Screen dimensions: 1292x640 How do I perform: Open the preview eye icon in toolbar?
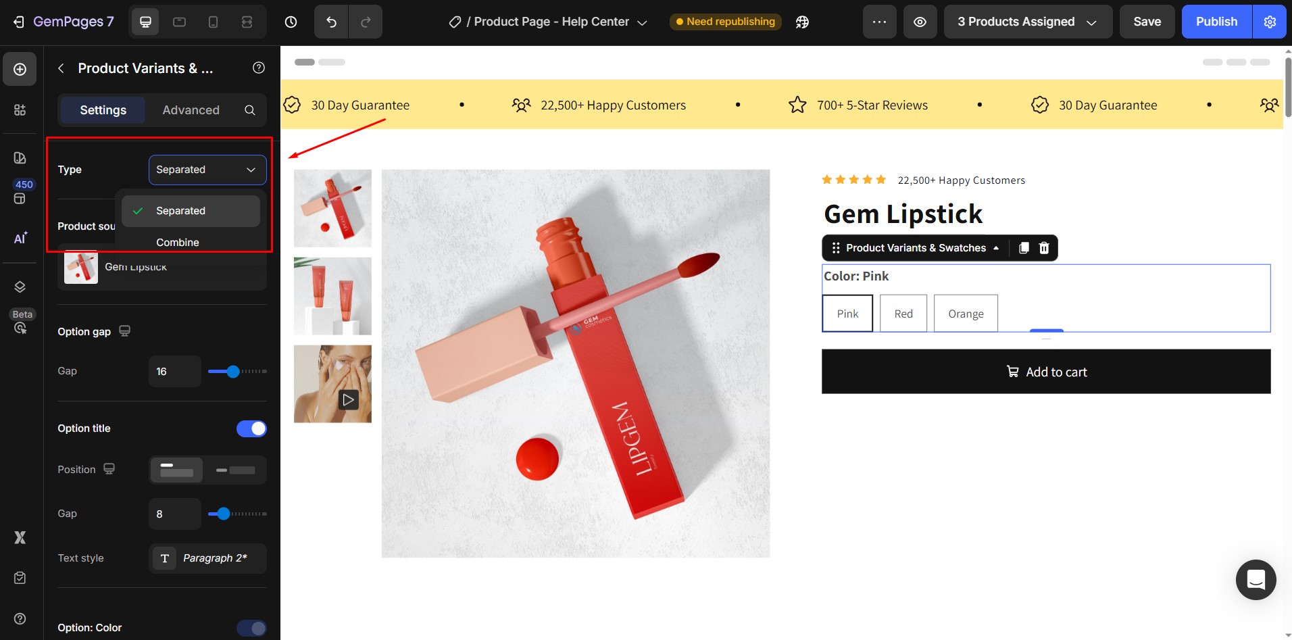coord(920,22)
